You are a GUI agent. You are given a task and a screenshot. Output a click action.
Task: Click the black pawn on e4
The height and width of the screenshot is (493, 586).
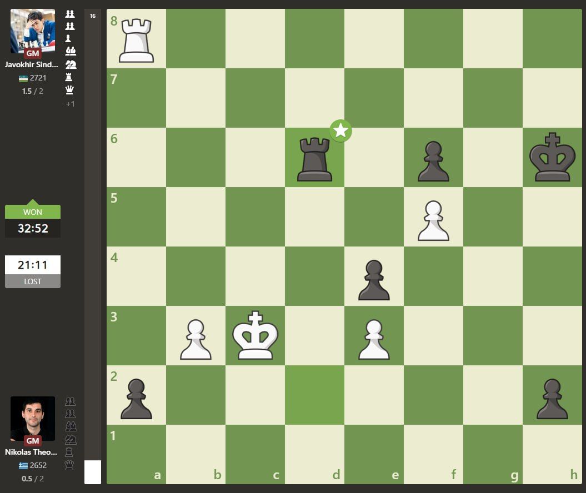click(374, 280)
